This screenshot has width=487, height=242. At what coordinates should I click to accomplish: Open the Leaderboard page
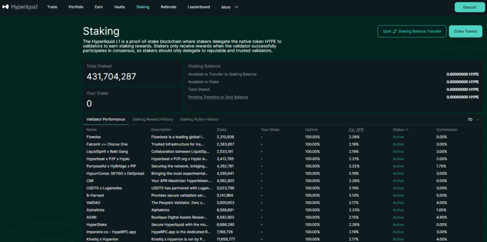pos(199,7)
